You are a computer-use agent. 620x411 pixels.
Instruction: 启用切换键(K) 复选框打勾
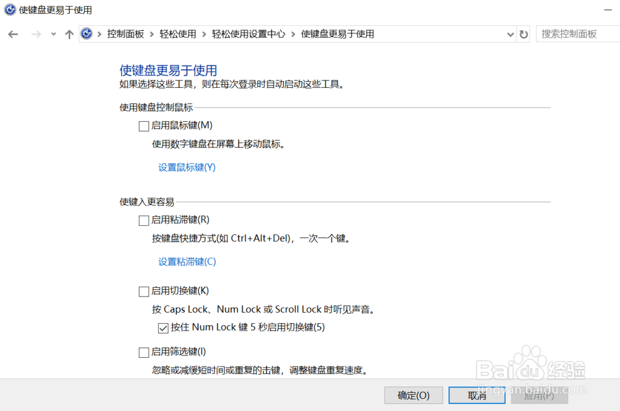click(x=143, y=291)
